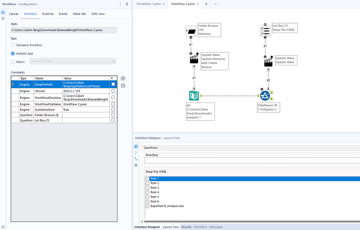Viewport: 360px width, 230px height.
Task: Click the Folder Browse tool icon on canvas
Action: 191,31
